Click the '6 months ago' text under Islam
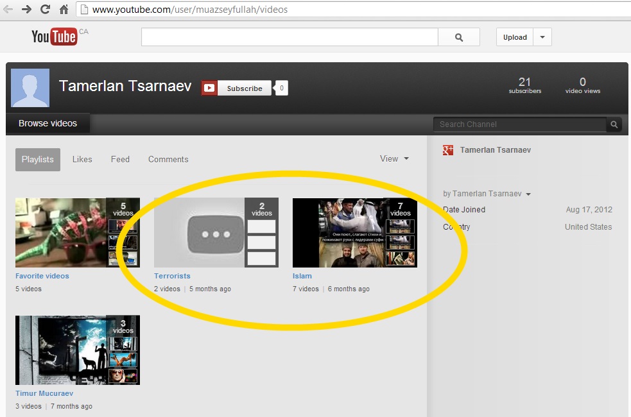 349,289
